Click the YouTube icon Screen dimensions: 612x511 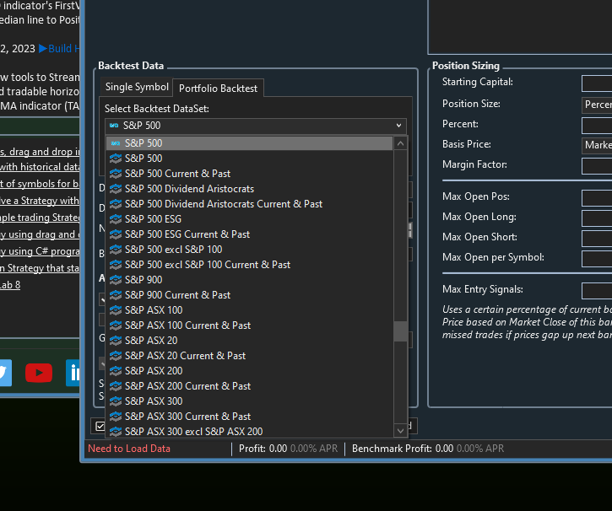[39, 372]
